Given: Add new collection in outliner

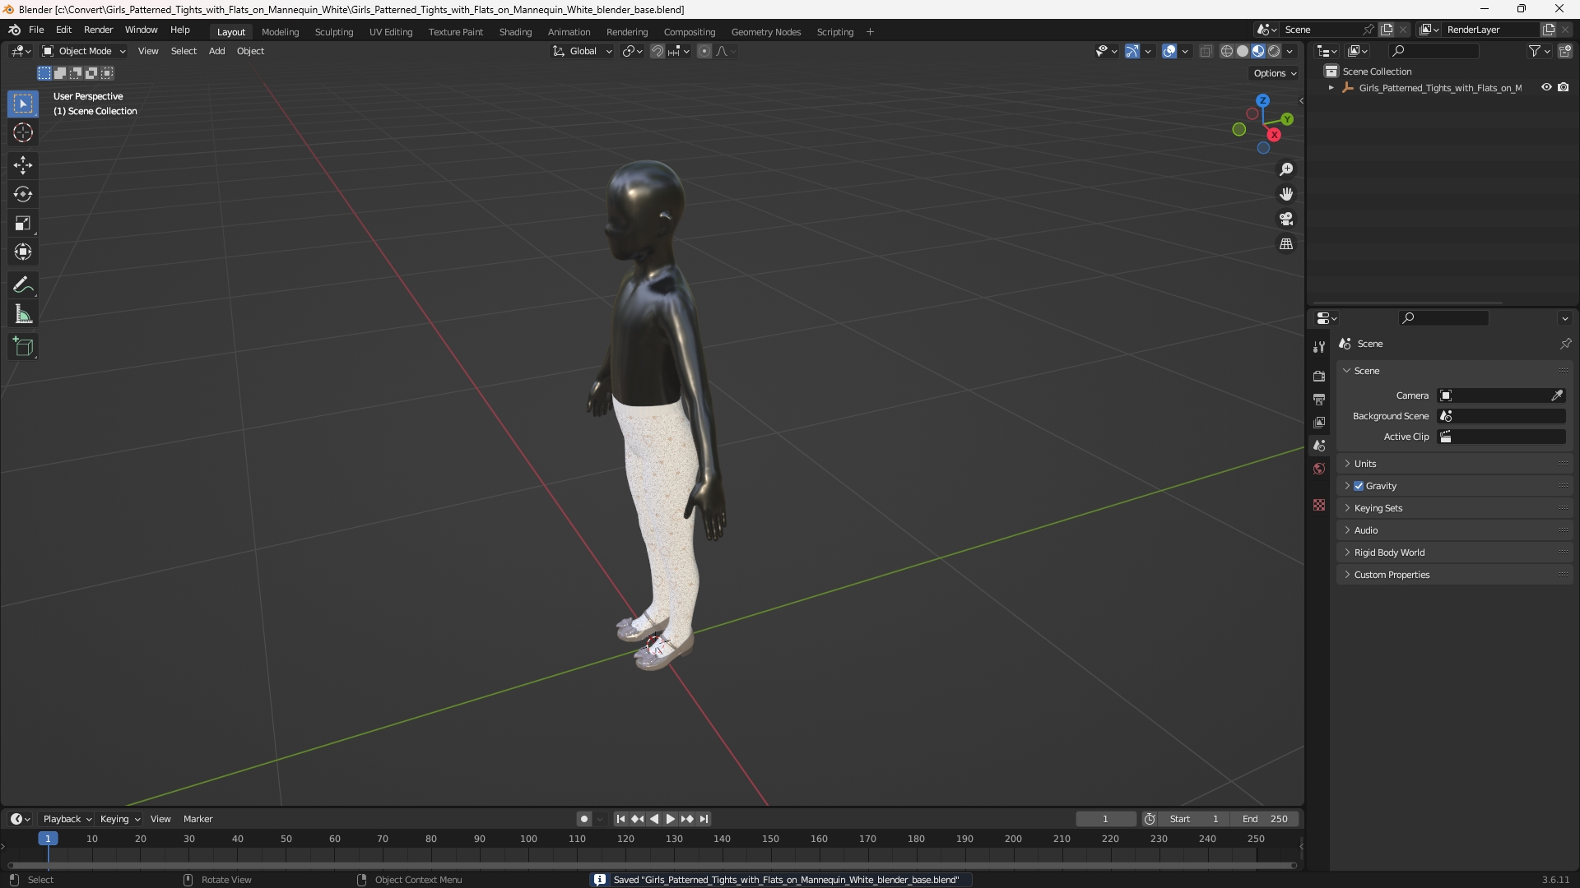Looking at the screenshot, I should pos(1565,51).
